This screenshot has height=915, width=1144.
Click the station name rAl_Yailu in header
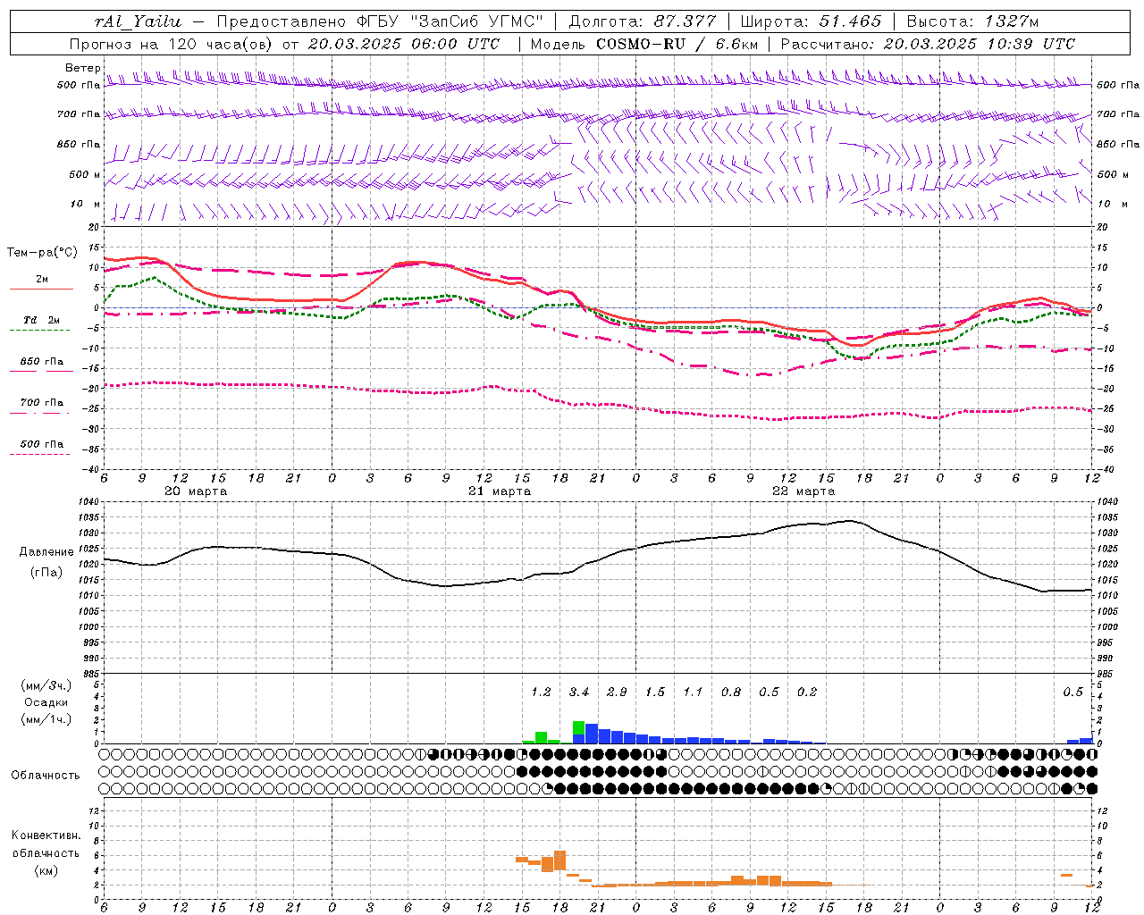coord(138,21)
